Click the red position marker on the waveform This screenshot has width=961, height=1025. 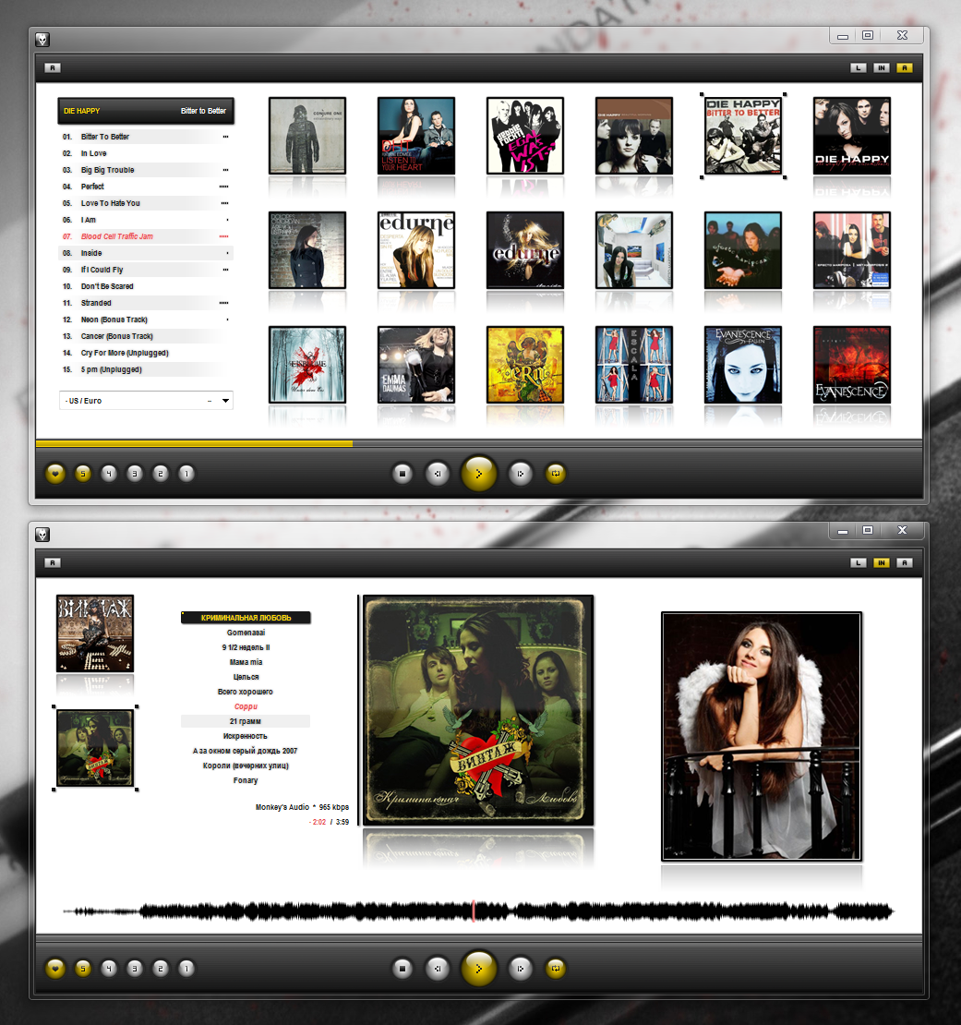(473, 911)
